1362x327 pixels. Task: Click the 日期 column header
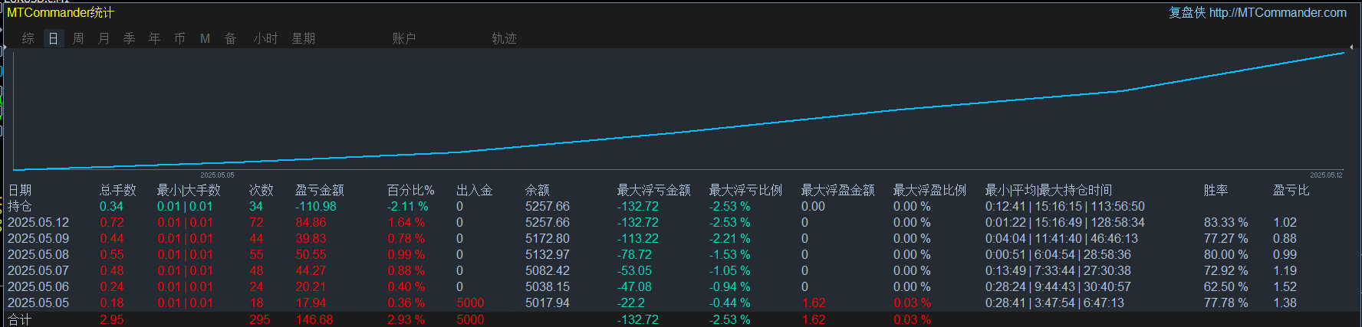20,190
